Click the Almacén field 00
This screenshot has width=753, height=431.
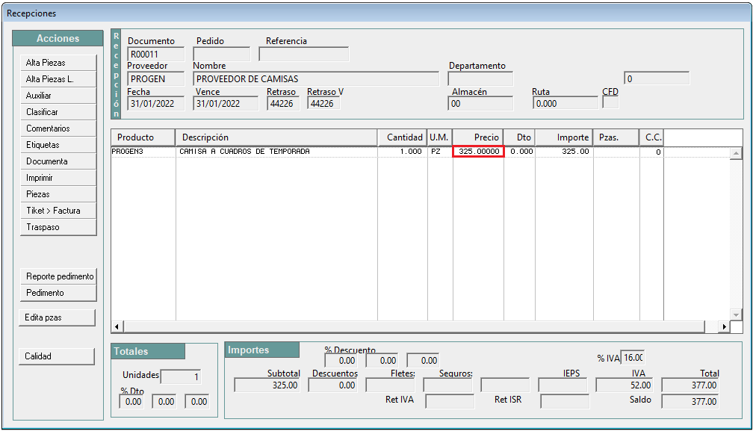[x=480, y=103]
